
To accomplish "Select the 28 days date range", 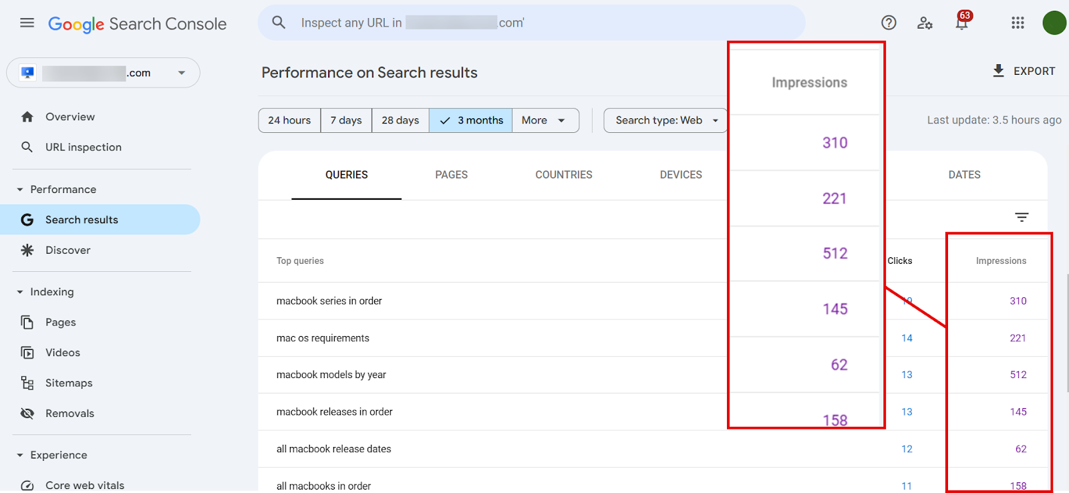I will pos(400,120).
